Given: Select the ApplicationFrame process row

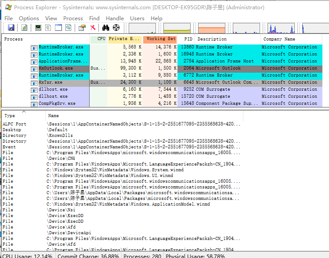Looking at the screenshot, I should (x=162, y=61).
